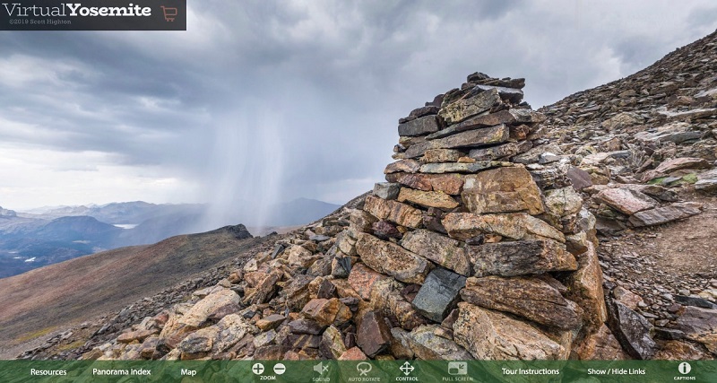Click Show / Hide Links

(616, 371)
